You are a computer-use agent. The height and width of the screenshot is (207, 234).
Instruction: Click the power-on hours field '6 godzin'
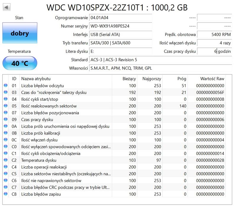214,51
